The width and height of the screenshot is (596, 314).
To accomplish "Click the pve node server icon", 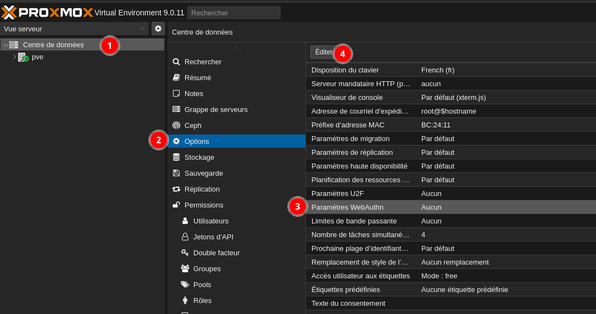I will pyautogui.click(x=23, y=57).
